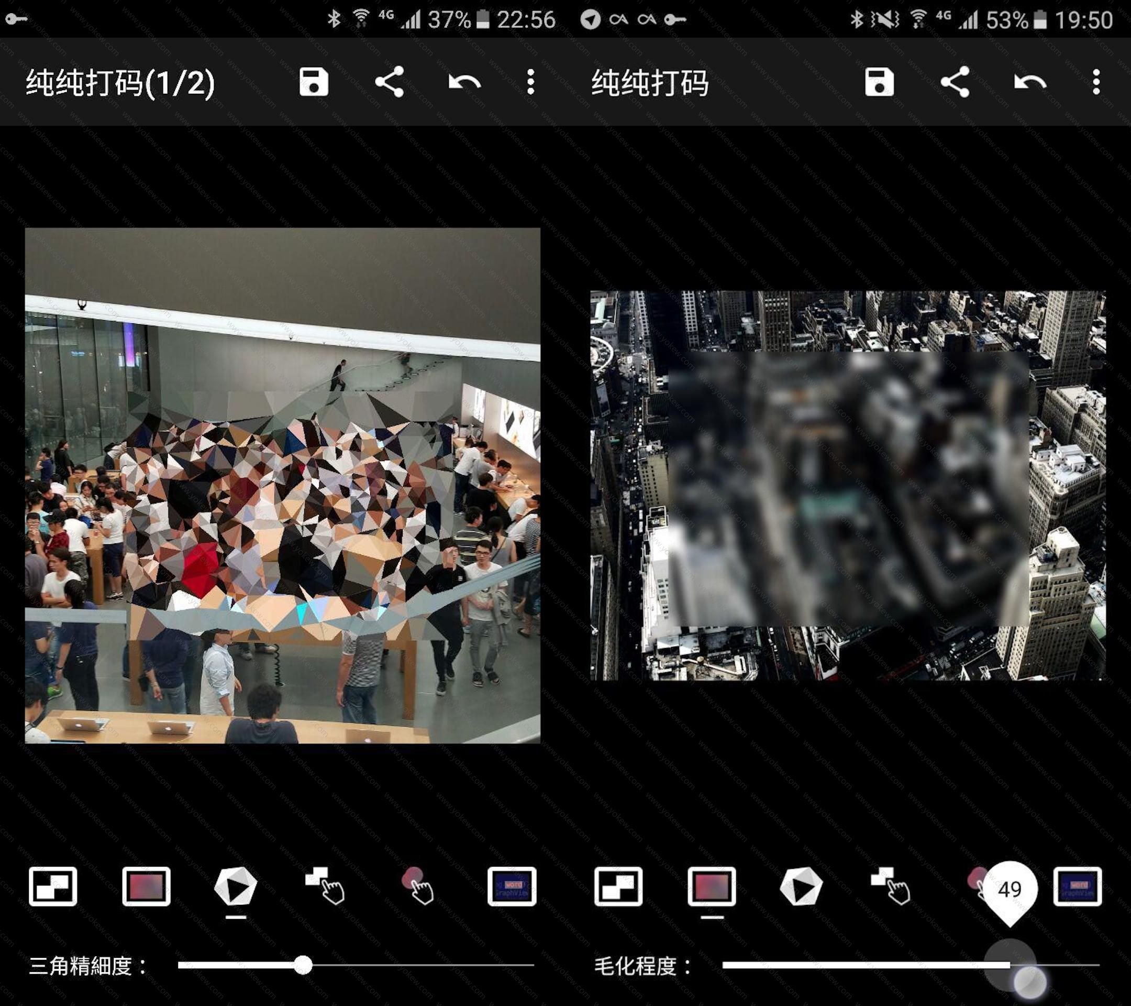Save image in right 纯纯打码 screen
This screenshot has height=1006, width=1131.
[x=879, y=82]
